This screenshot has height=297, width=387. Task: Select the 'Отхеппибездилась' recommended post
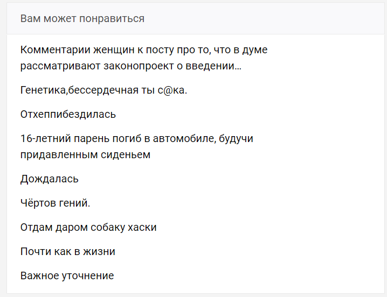(68, 115)
